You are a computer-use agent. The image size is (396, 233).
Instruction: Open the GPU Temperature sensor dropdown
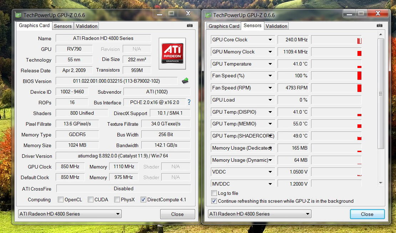coord(270,64)
